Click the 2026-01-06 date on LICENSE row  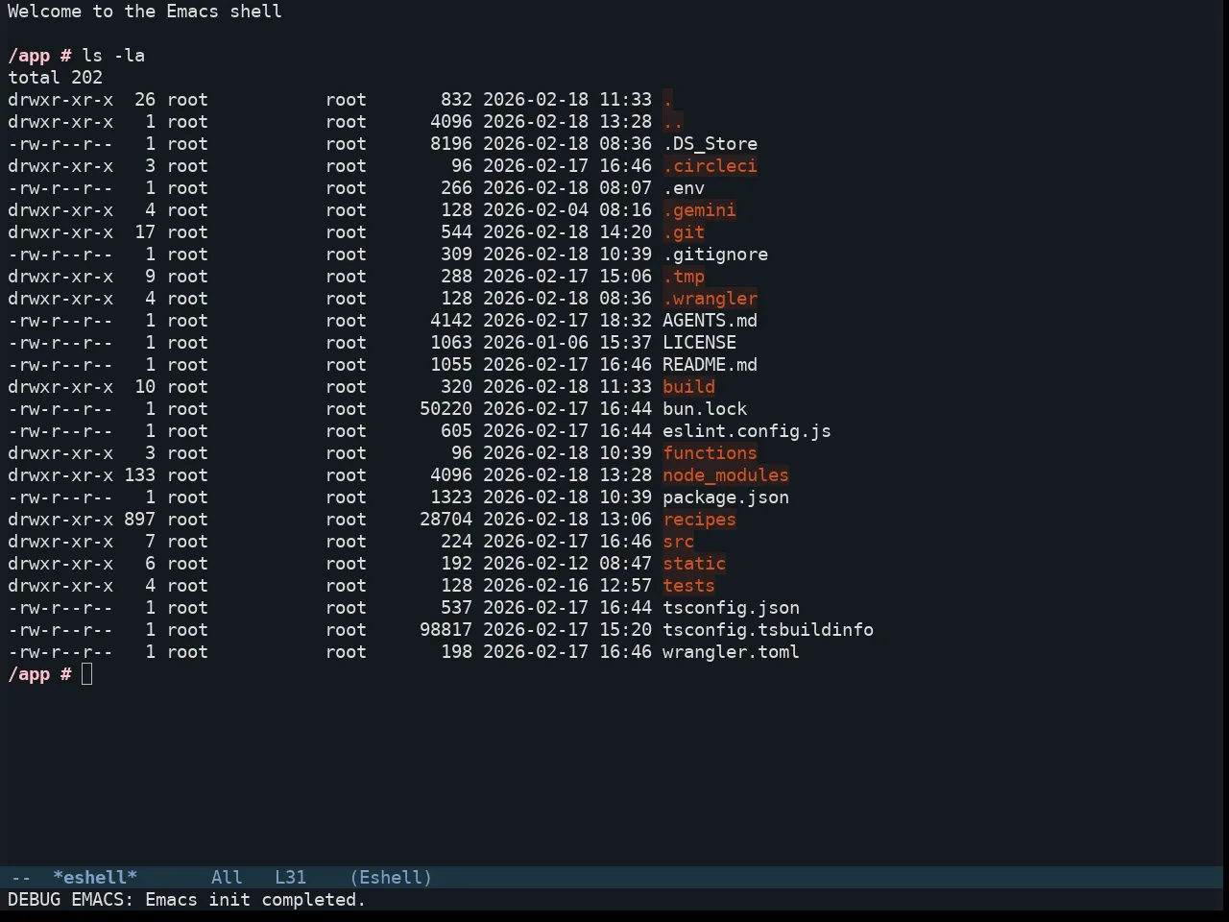(x=536, y=343)
